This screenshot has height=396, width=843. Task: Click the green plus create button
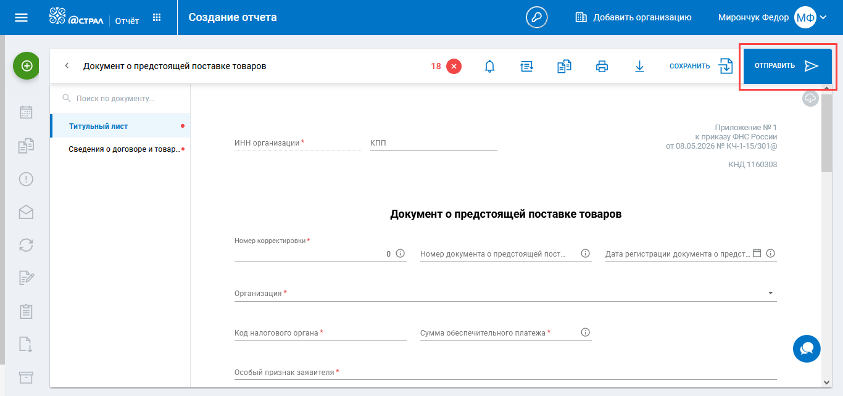click(x=27, y=66)
